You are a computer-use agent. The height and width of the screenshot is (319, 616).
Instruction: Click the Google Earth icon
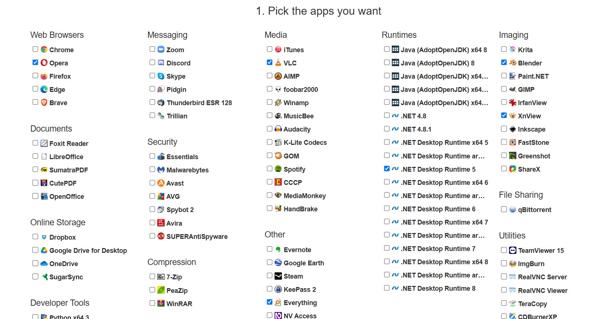(x=278, y=263)
